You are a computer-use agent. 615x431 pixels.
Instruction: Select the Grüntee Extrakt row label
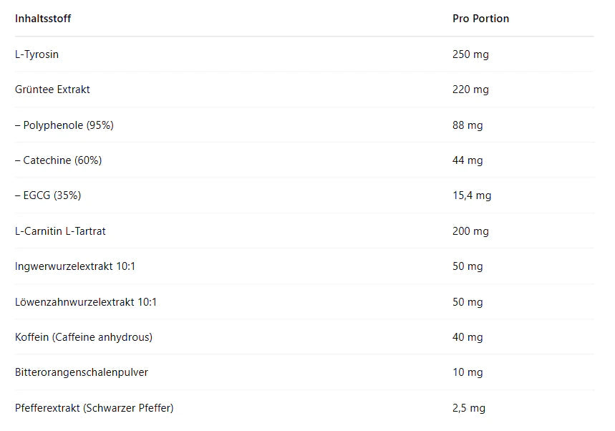point(52,89)
